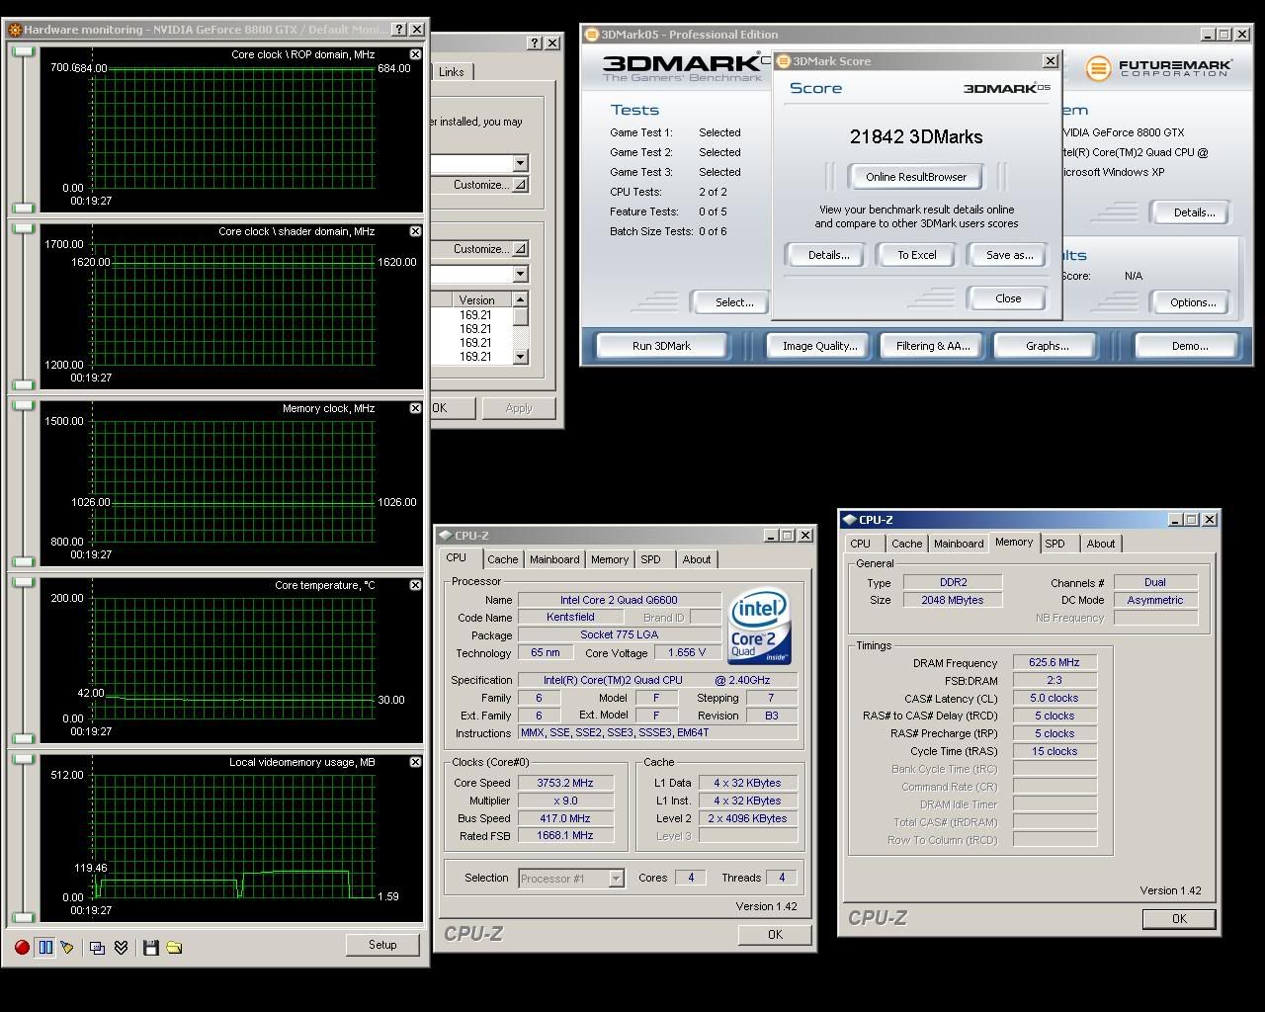This screenshot has height=1012, width=1265.
Task: Close the Memory clock graph panel
Action: click(x=415, y=408)
